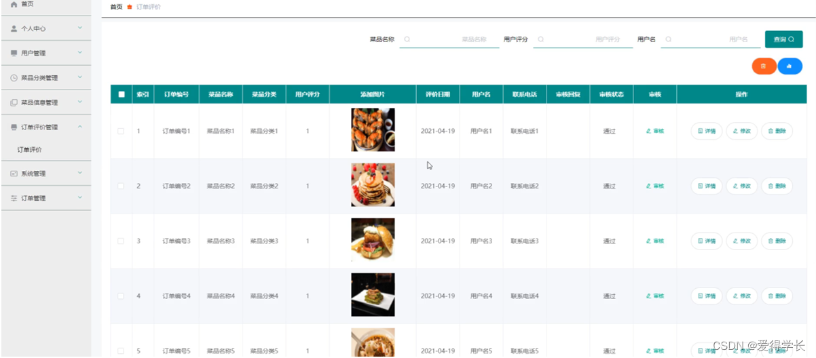Viewport: 816px width, 358px height.
Task: Click the copy icon of 菜品信息管理
Action: tap(14, 102)
